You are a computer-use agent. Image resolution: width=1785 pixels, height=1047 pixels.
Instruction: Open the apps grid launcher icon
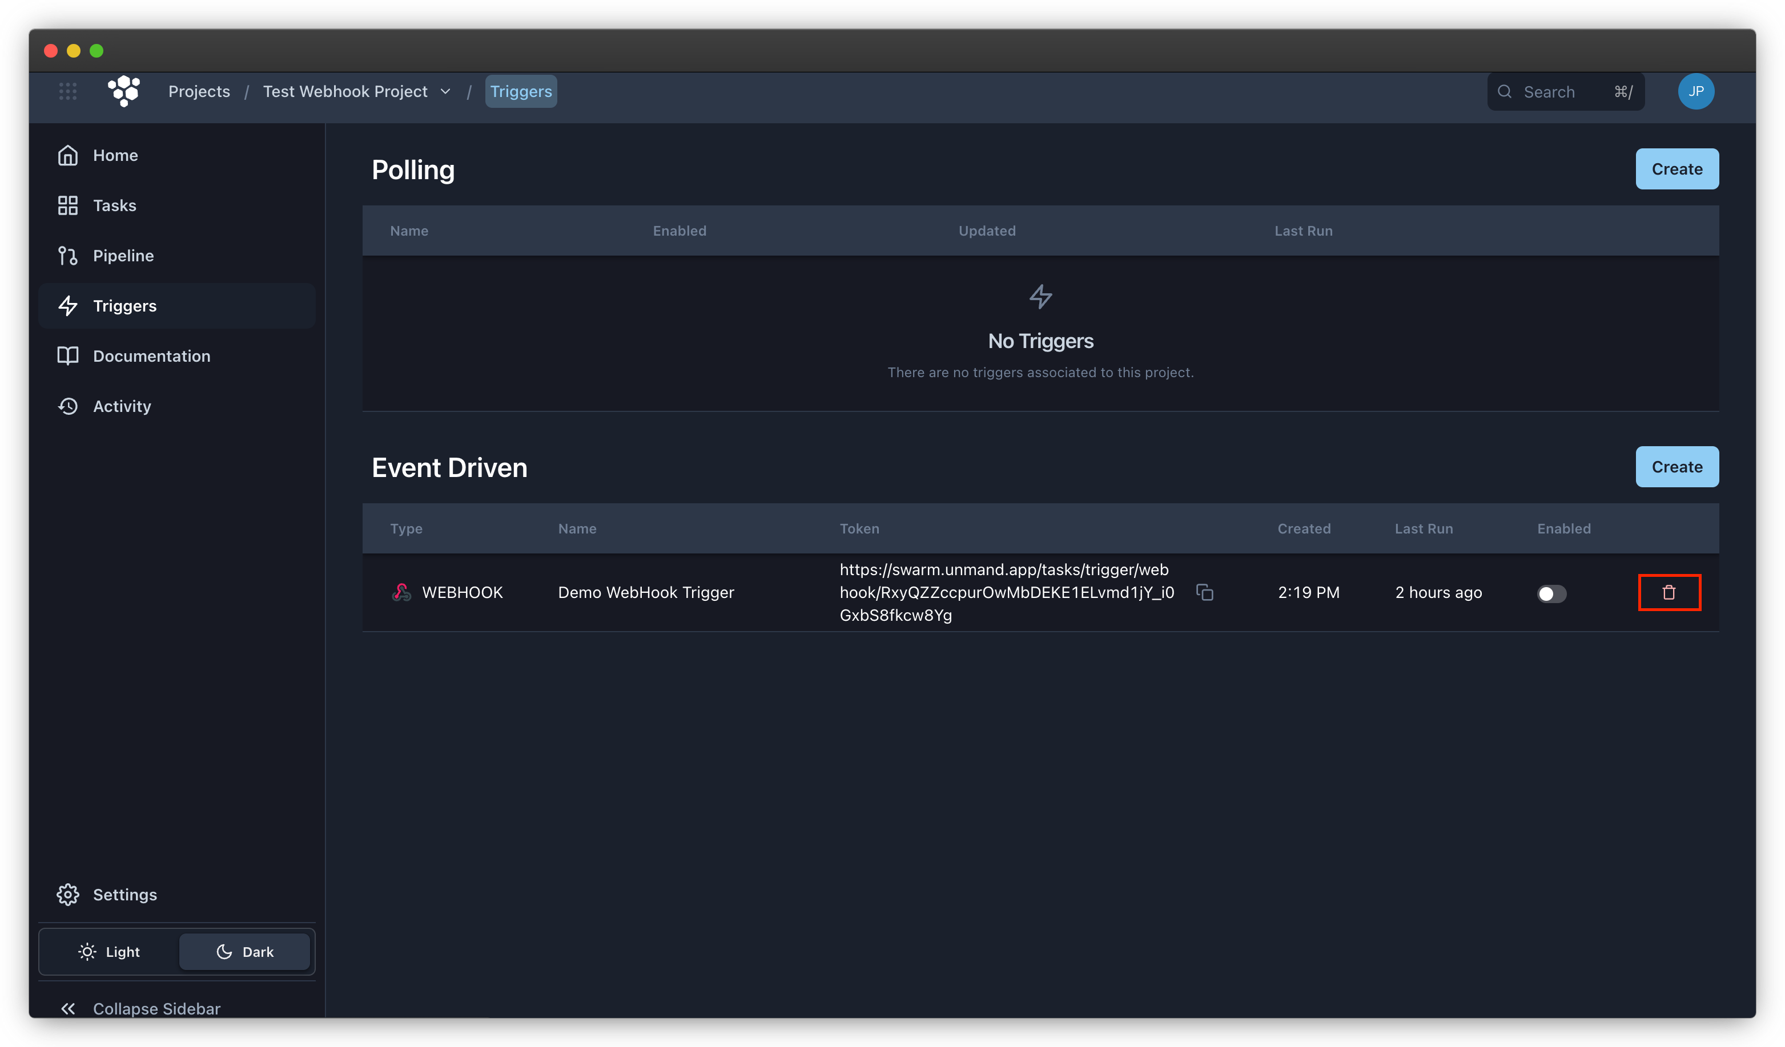tap(68, 91)
